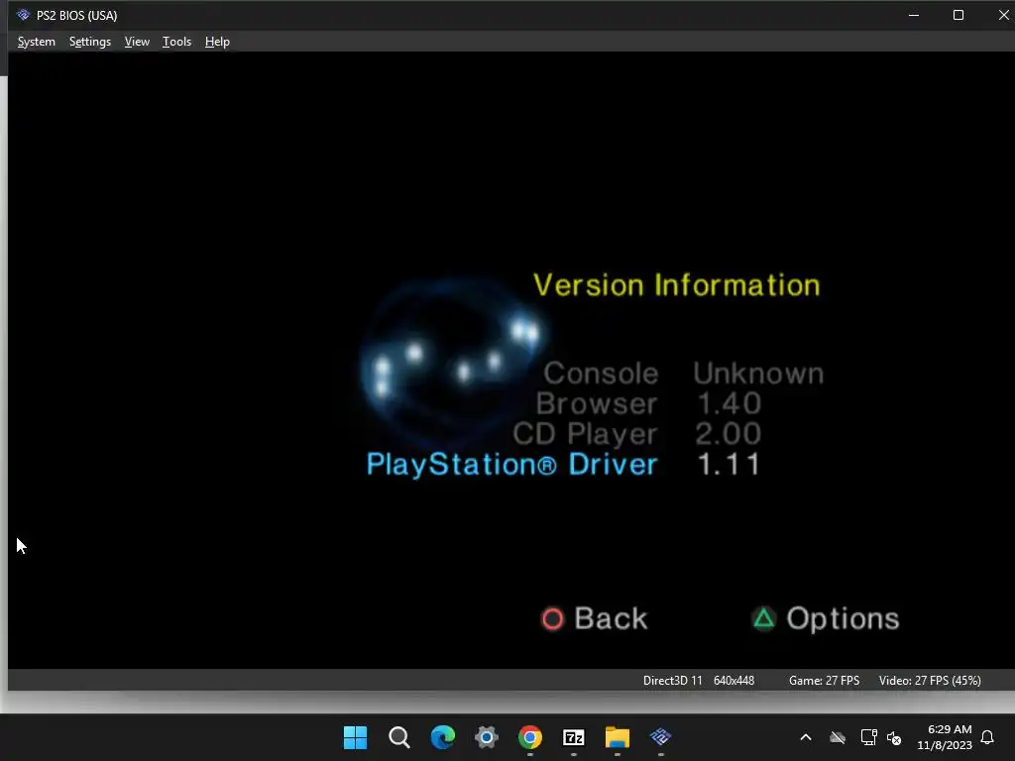This screenshot has height=761, width=1015.
Task: Open the Windows Start menu
Action: 355,737
